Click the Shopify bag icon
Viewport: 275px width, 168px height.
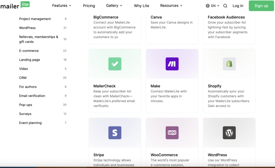tap(229, 64)
